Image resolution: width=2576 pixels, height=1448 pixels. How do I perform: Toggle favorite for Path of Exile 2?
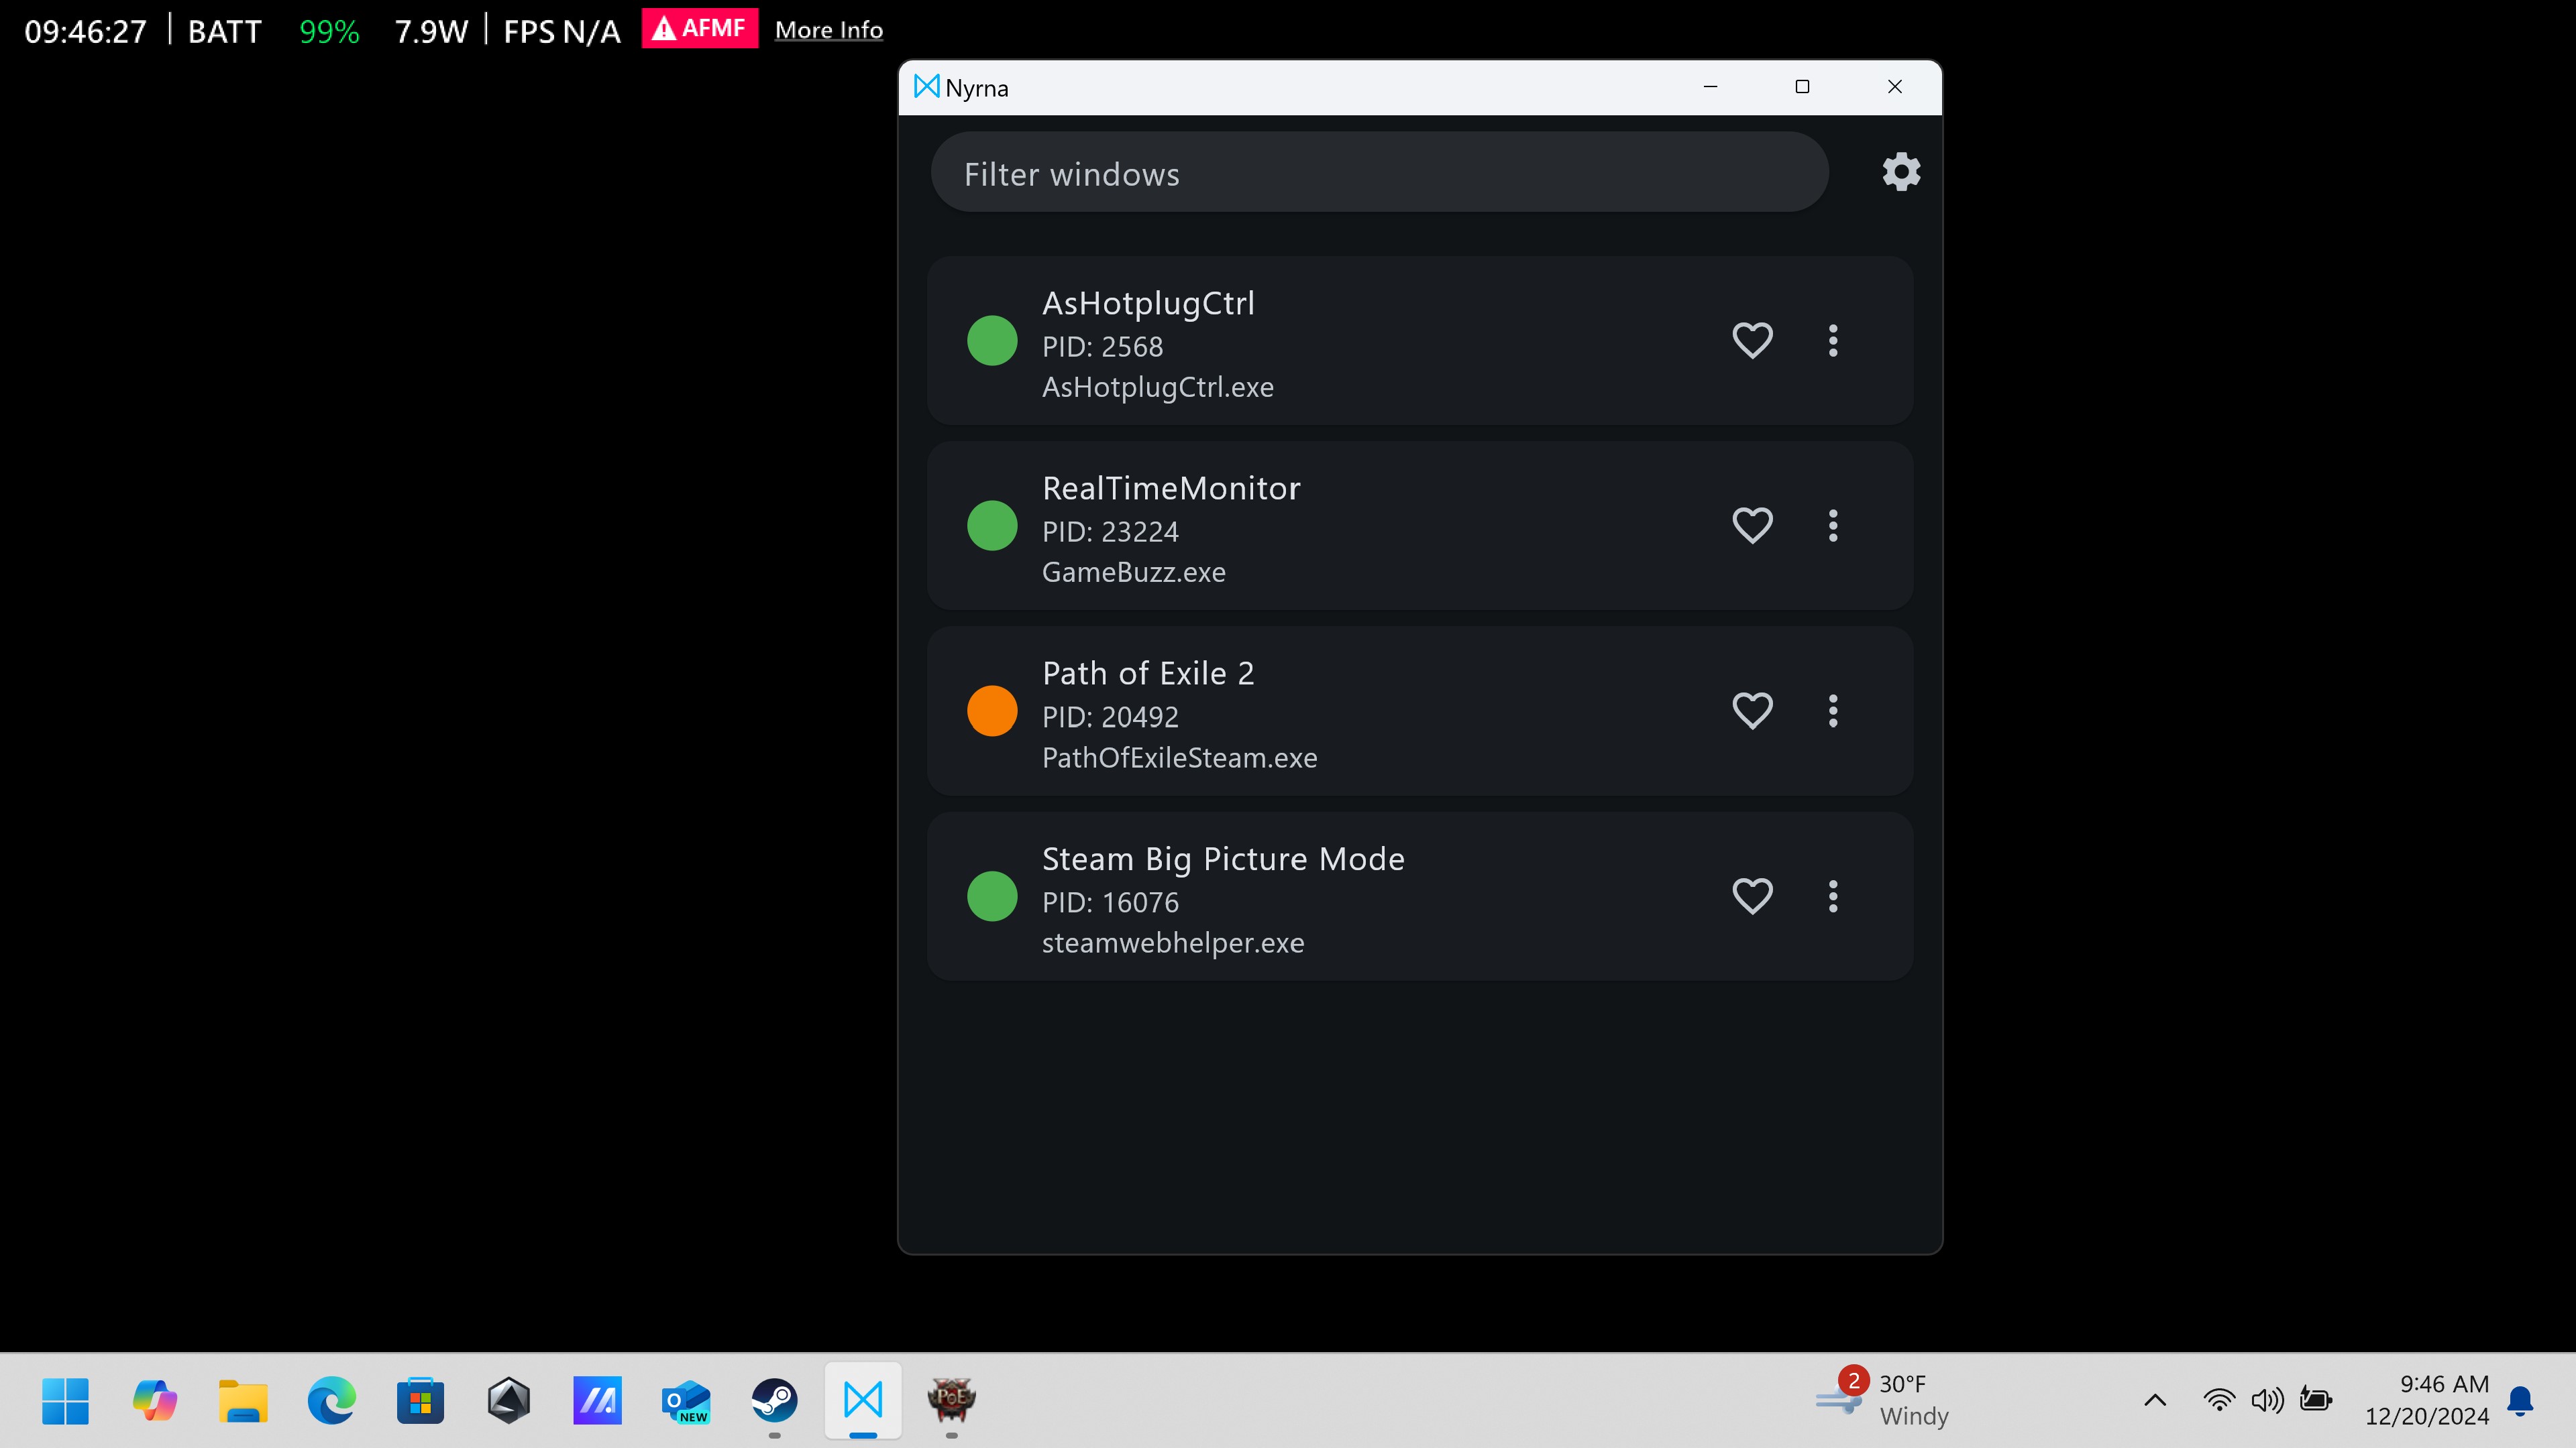coord(1752,711)
